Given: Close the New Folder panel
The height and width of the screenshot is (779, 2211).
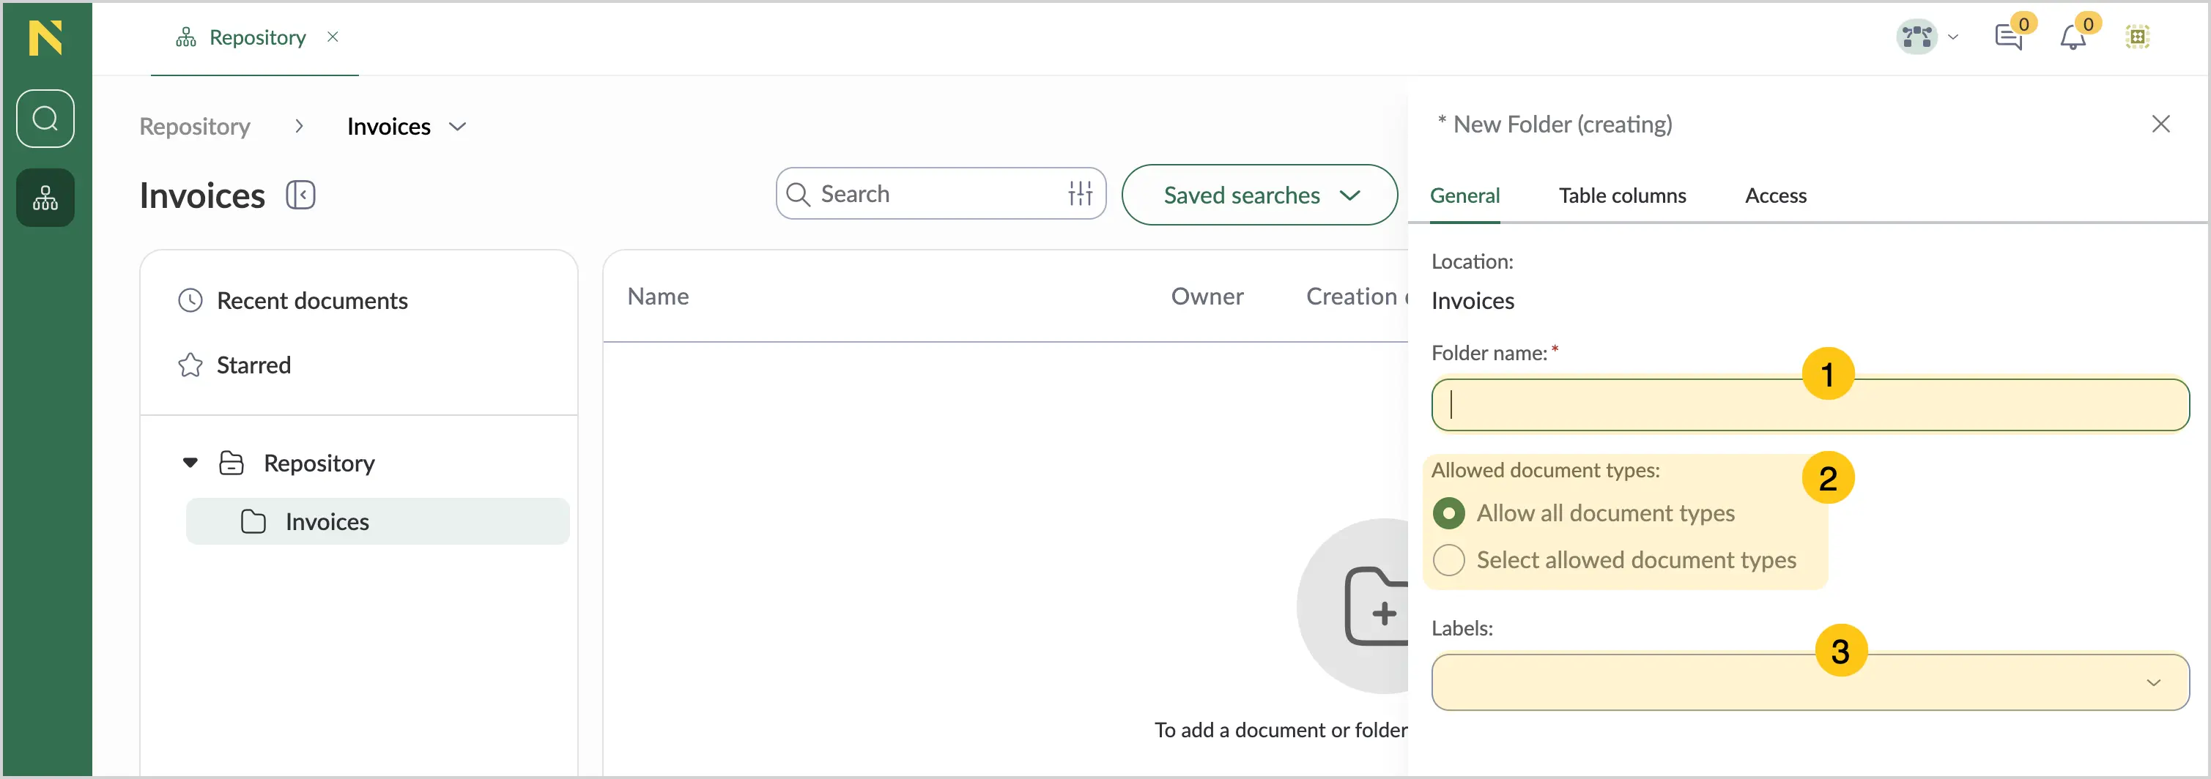Looking at the screenshot, I should click(2160, 124).
